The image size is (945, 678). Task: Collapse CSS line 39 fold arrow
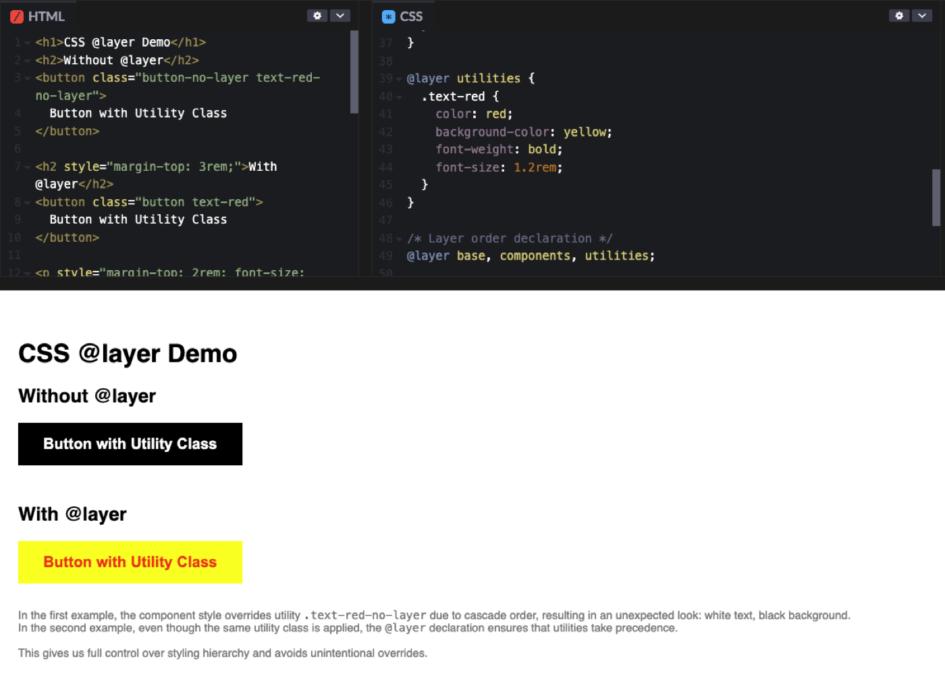[x=399, y=79]
